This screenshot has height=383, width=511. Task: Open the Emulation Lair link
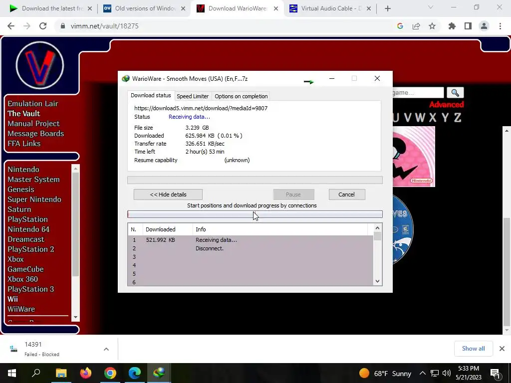click(x=33, y=104)
